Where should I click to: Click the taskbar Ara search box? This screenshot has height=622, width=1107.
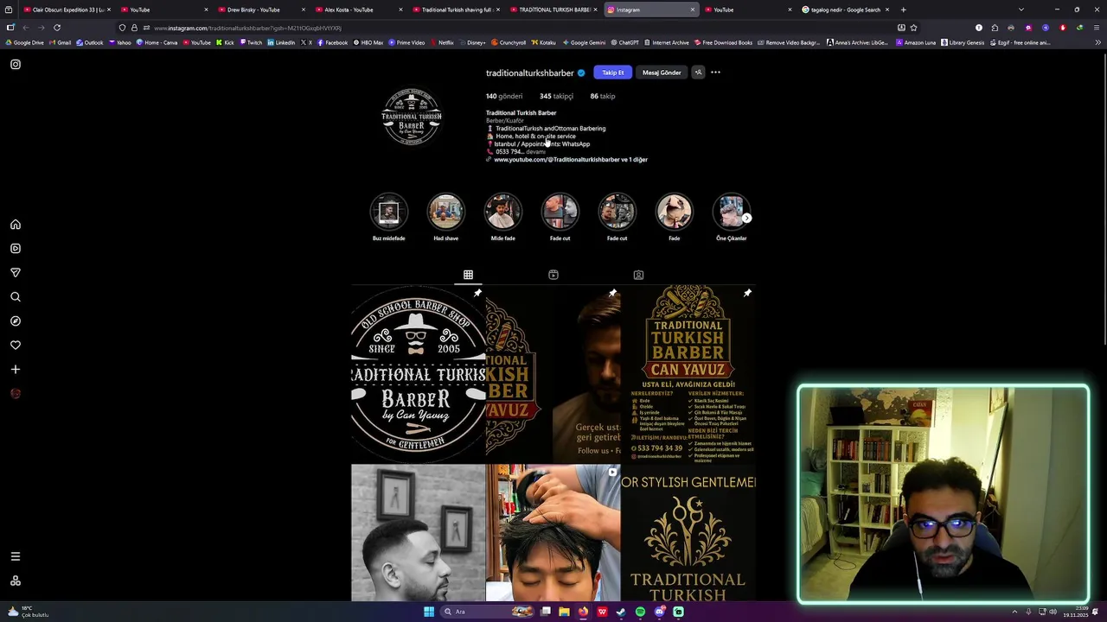point(487,612)
